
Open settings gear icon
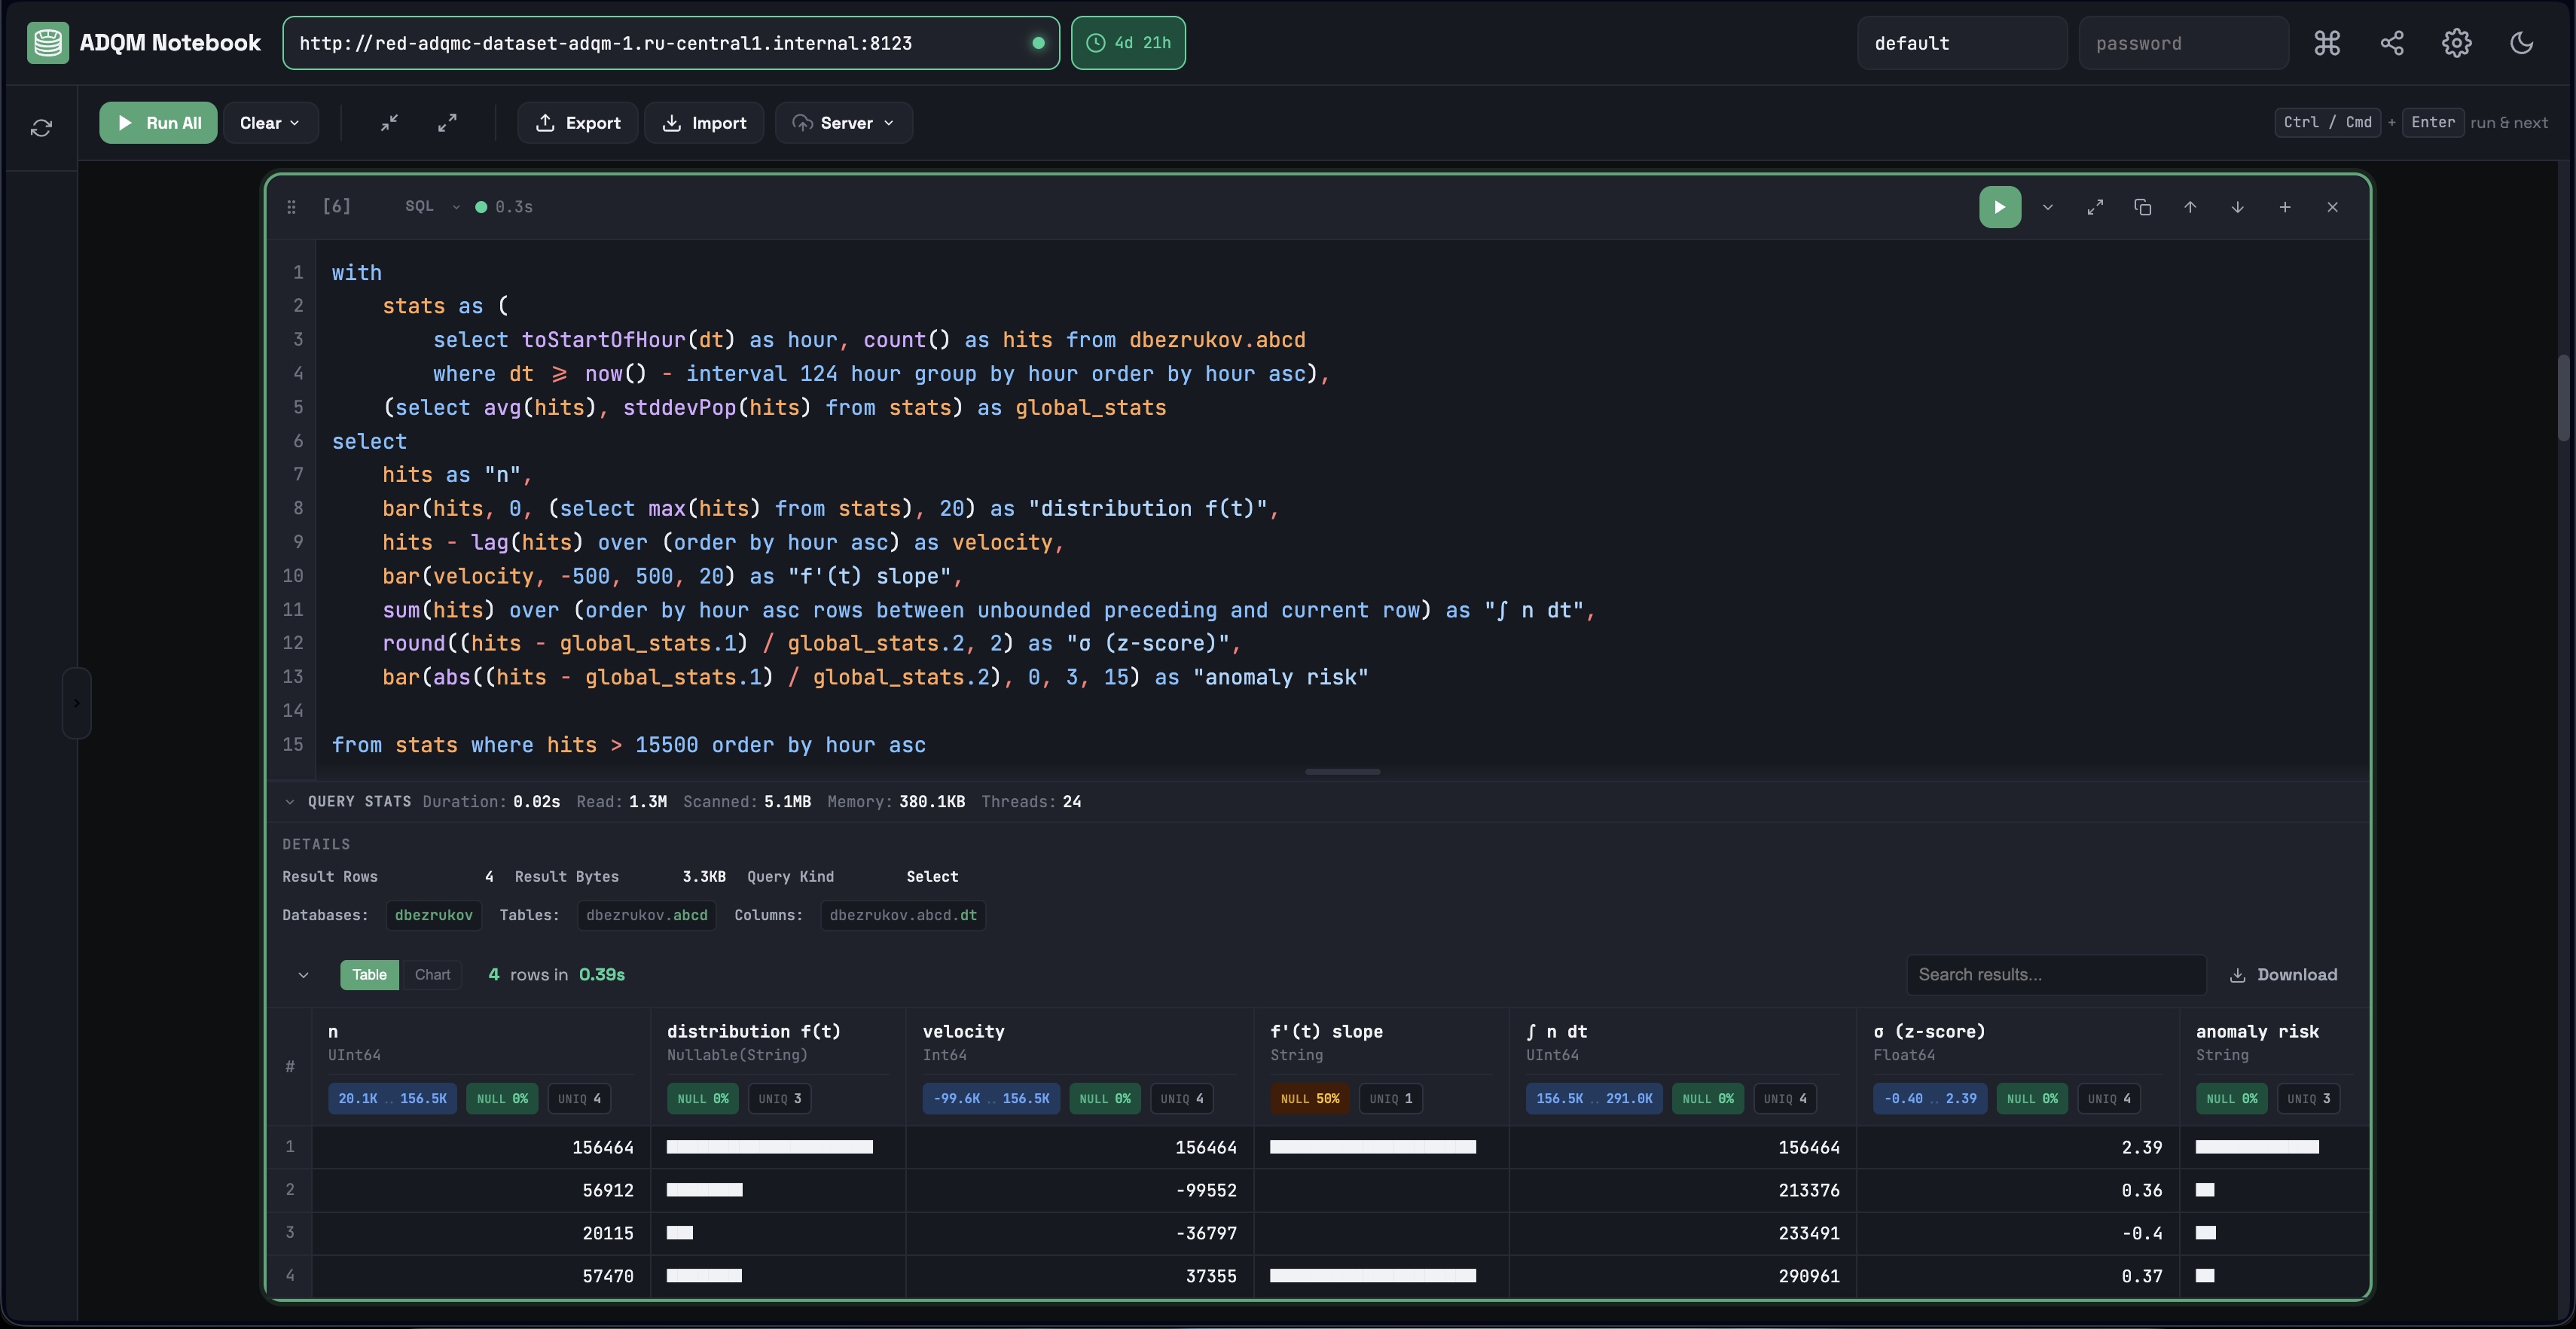2456,43
